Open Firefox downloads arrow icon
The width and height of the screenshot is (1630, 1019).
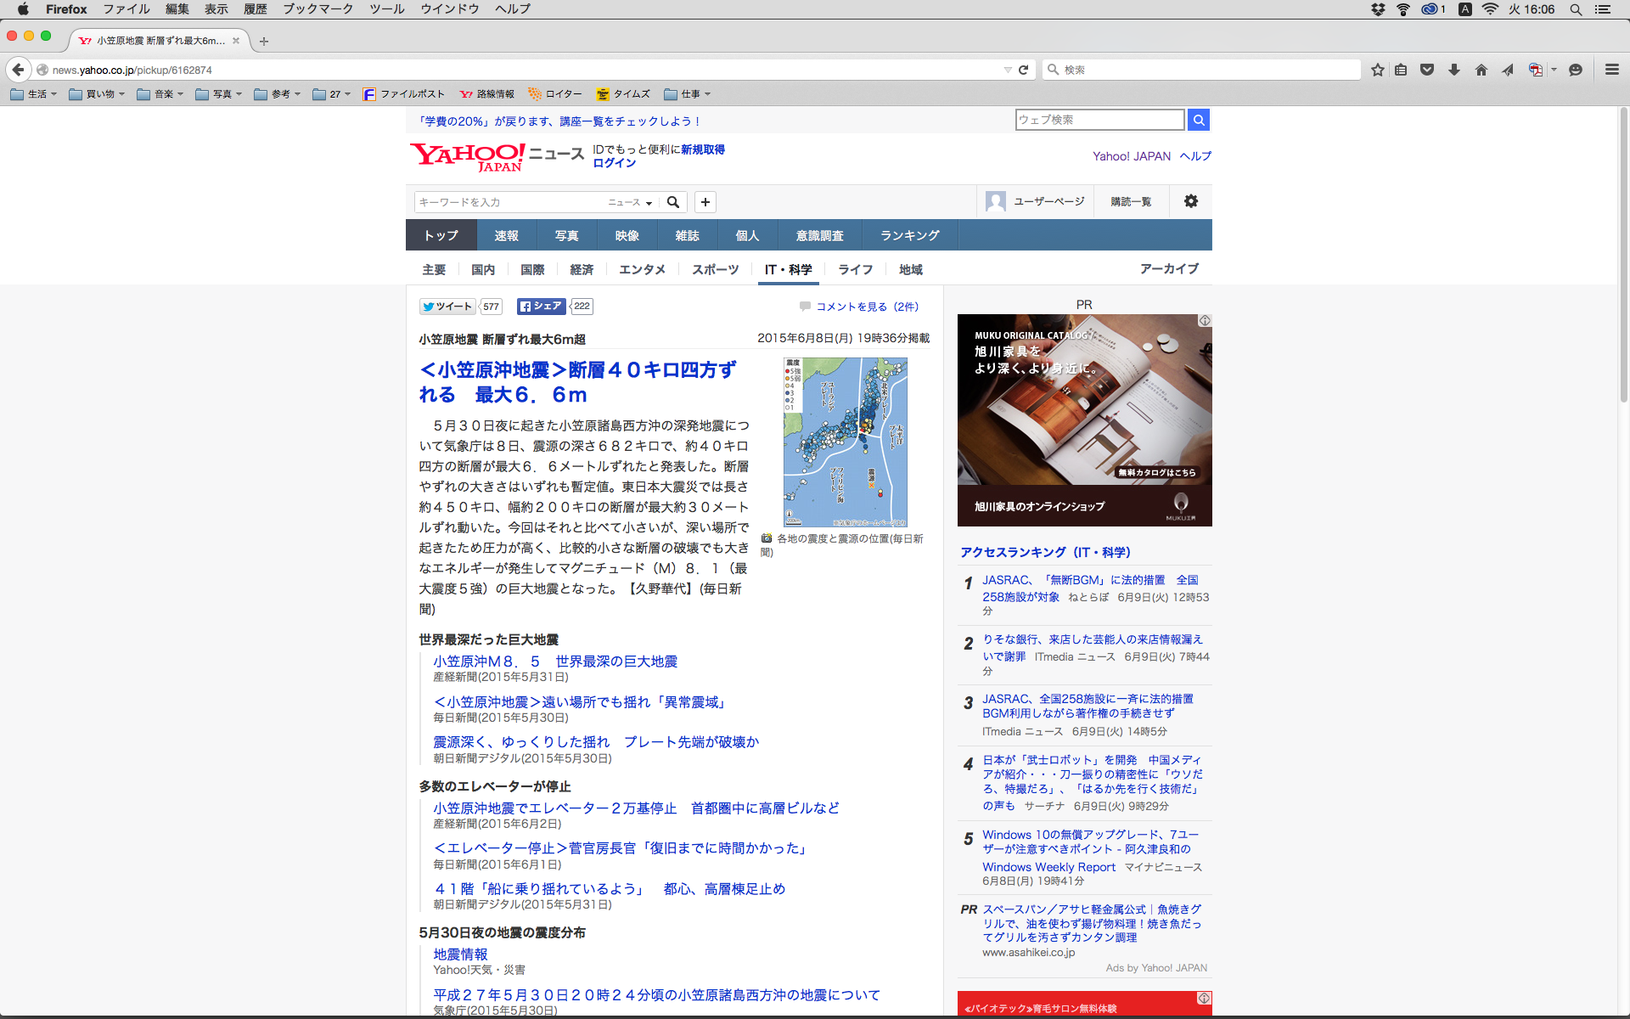[1454, 70]
